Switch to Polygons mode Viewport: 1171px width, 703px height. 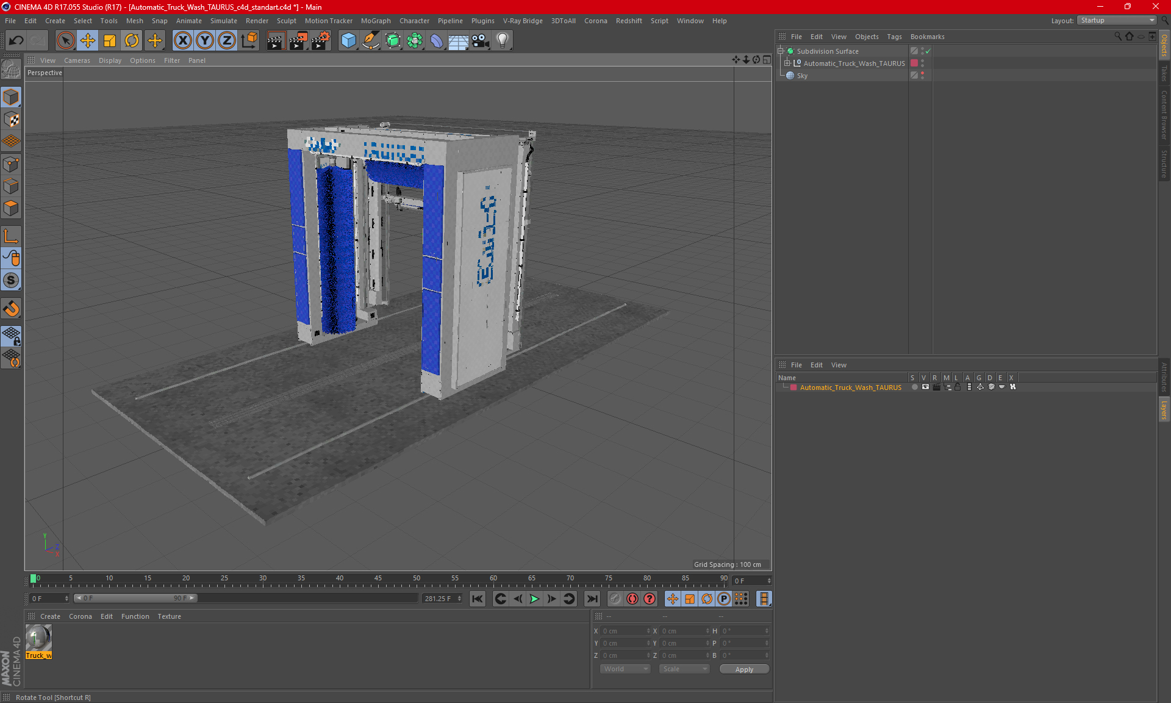click(x=11, y=208)
